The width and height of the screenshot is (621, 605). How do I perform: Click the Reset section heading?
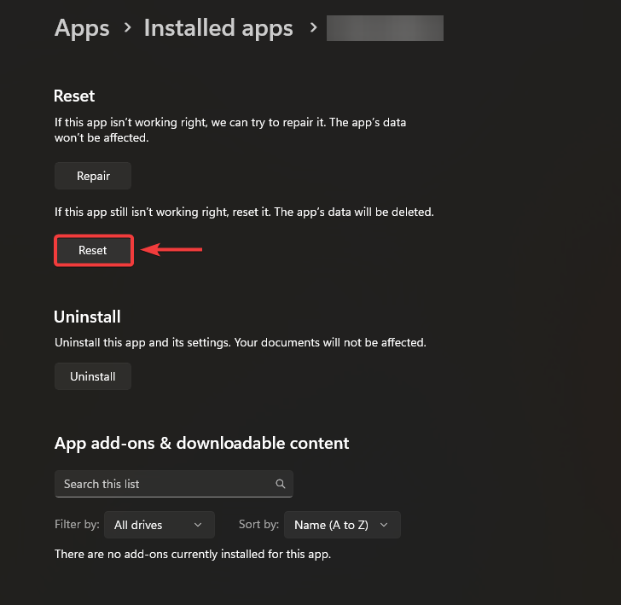(74, 96)
